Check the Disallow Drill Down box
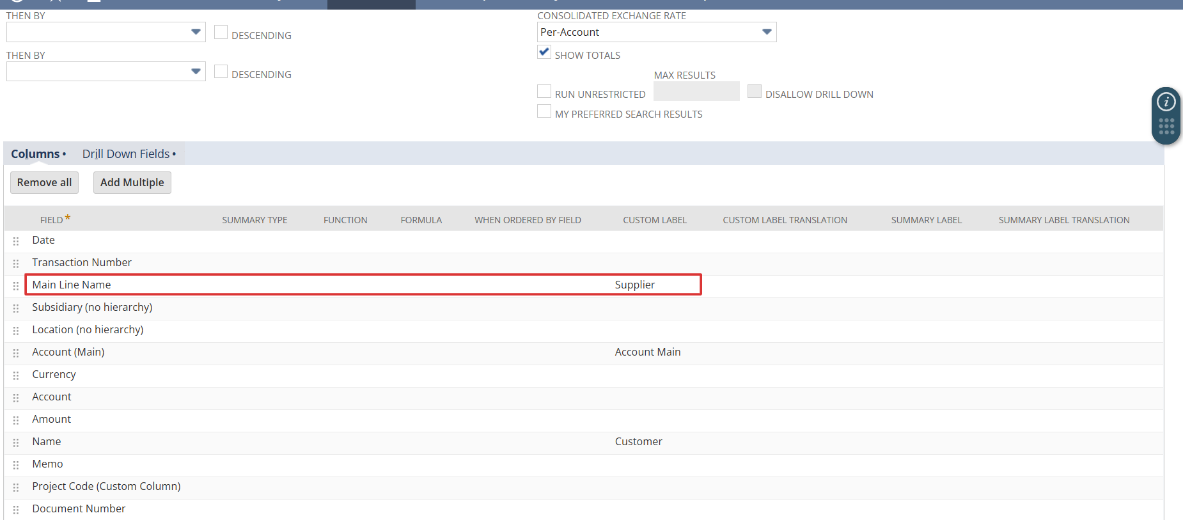The height and width of the screenshot is (520, 1183). [x=755, y=92]
